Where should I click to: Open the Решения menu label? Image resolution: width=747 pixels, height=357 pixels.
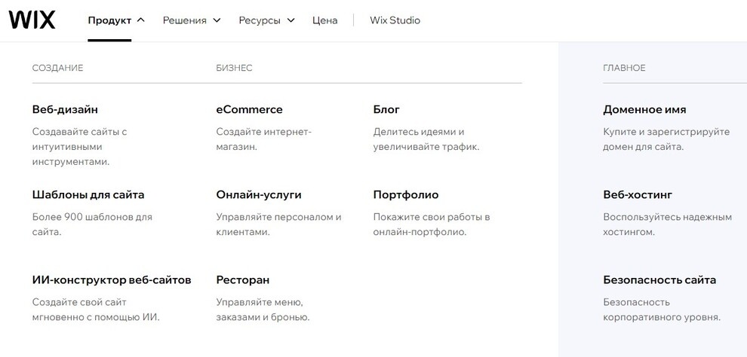[184, 20]
